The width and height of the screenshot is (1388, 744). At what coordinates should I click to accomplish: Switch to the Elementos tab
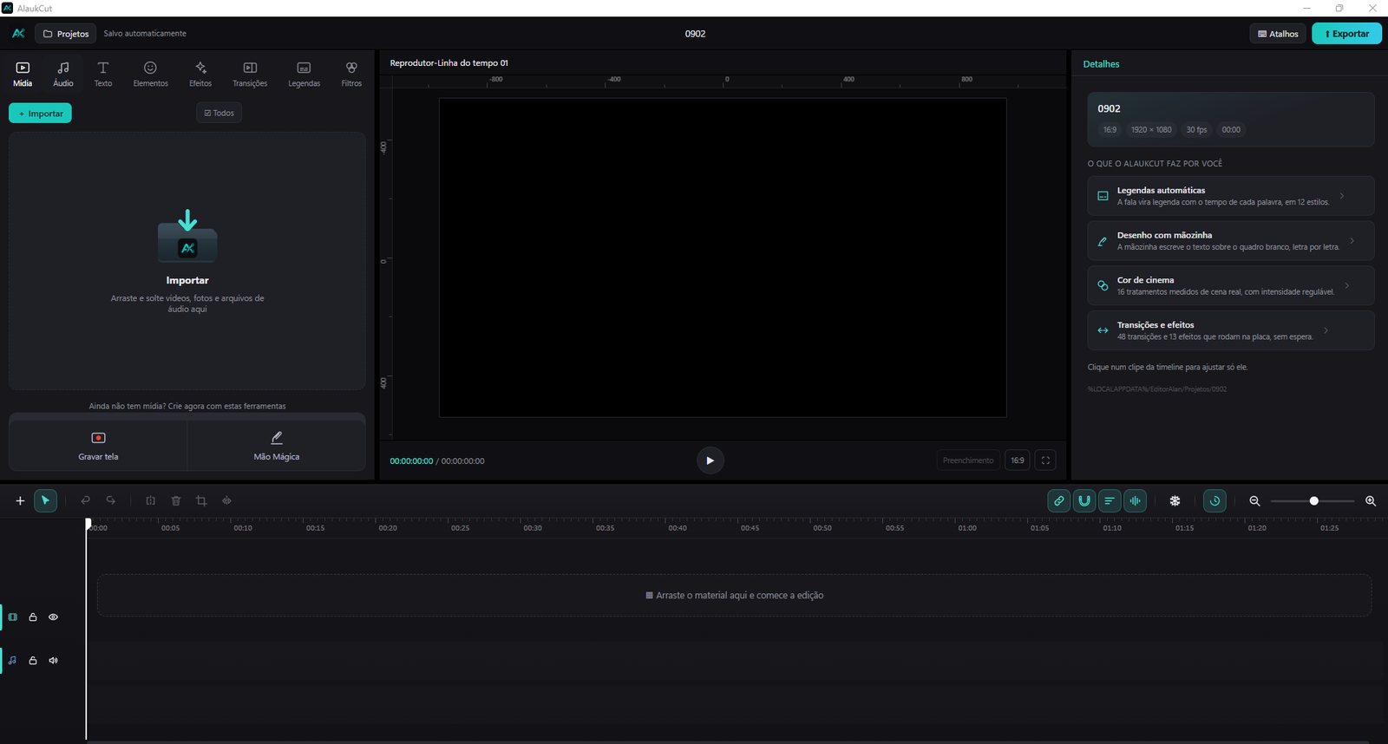click(x=150, y=74)
